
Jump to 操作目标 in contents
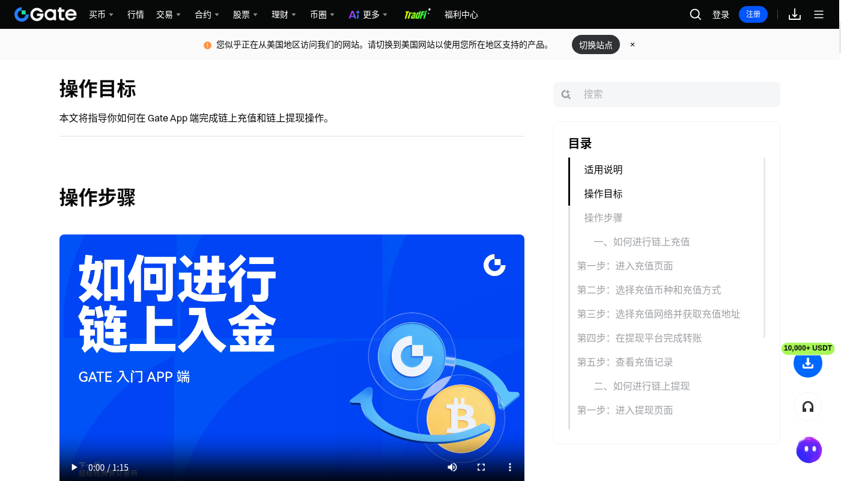coord(603,194)
